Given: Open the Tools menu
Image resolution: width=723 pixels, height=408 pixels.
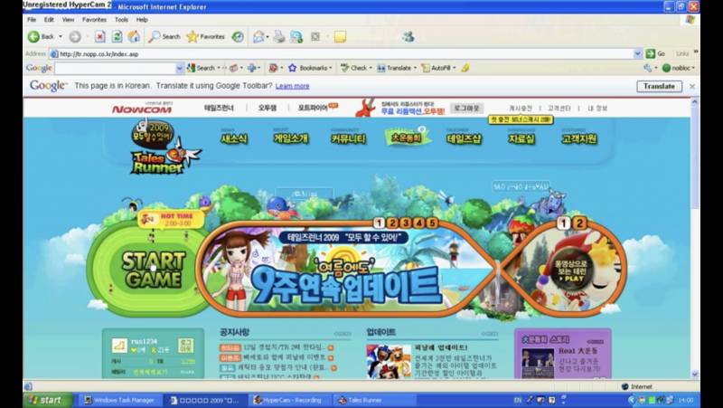Looking at the screenshot, I should tap(121, 19).
